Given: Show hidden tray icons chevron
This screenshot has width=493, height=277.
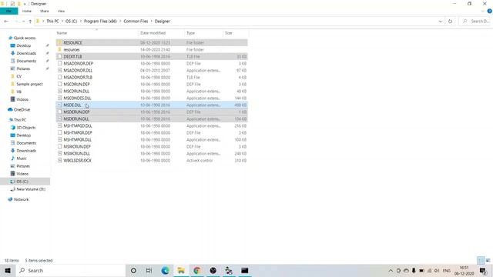Looking at the screenshot, I should point(391,270).
